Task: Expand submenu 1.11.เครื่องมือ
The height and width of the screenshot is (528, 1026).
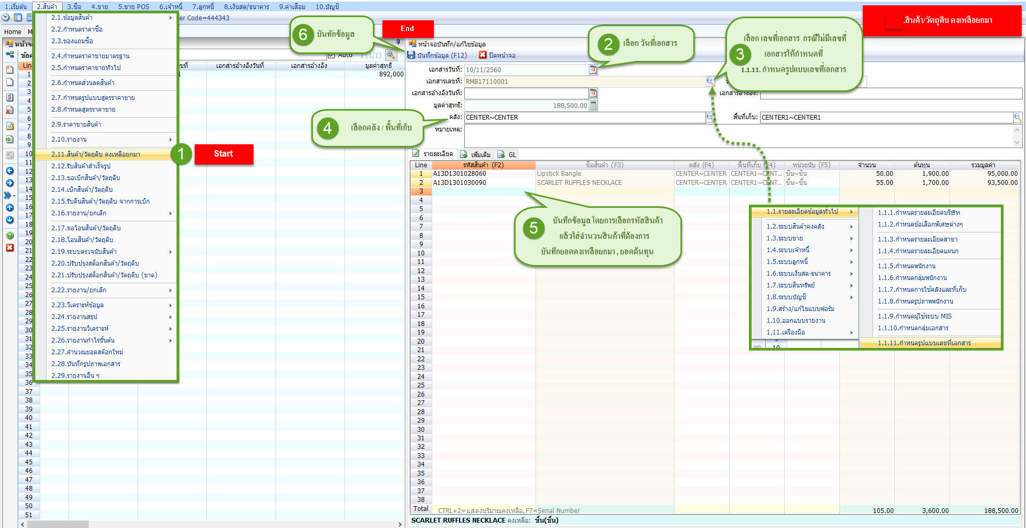Action: (851, 333)
